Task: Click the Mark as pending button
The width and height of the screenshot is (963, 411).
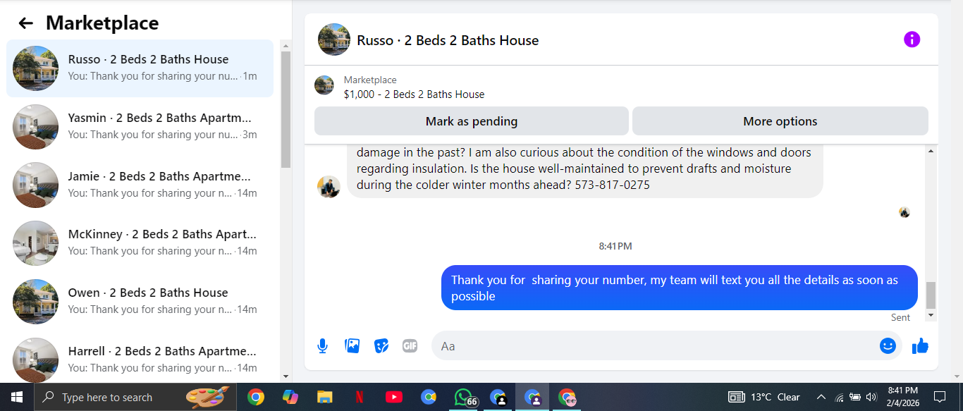Action: (x=471, y=121)
